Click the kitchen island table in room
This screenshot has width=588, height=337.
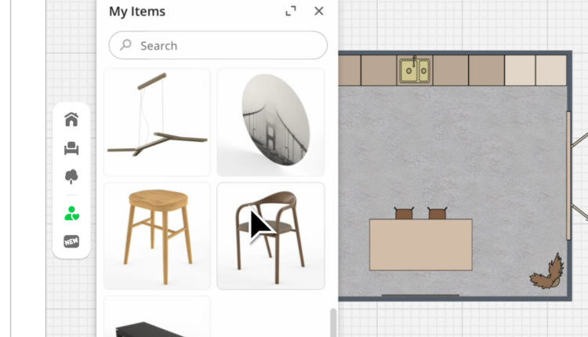pyautogui.click(x=421, y=245)
